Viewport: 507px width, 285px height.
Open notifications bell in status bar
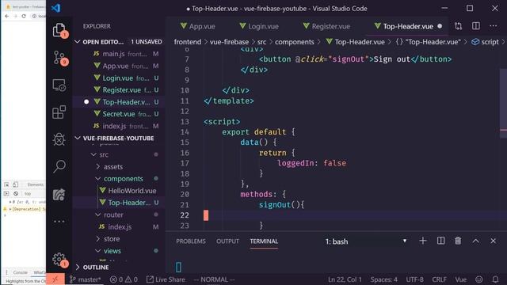pyautogui.click(x=495, y=279)
